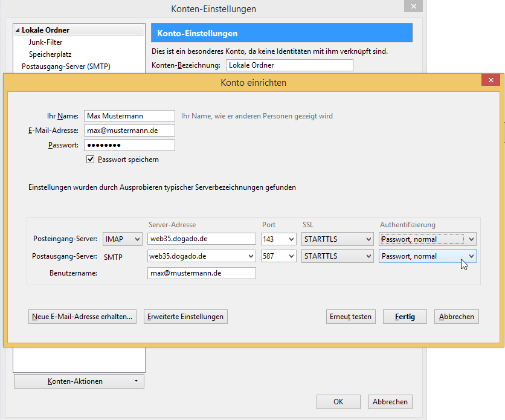Collapse the Lokale Ordner tree

click(18, 29)
